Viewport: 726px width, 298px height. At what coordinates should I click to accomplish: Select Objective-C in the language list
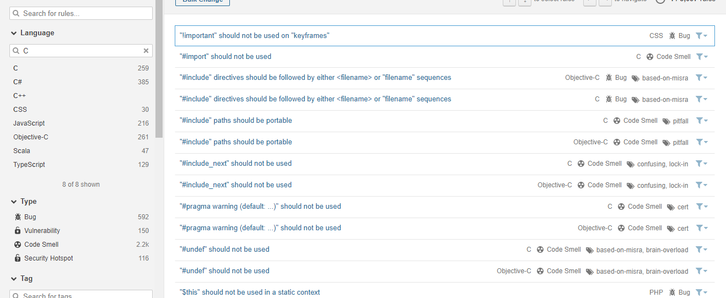coord(31,137)
